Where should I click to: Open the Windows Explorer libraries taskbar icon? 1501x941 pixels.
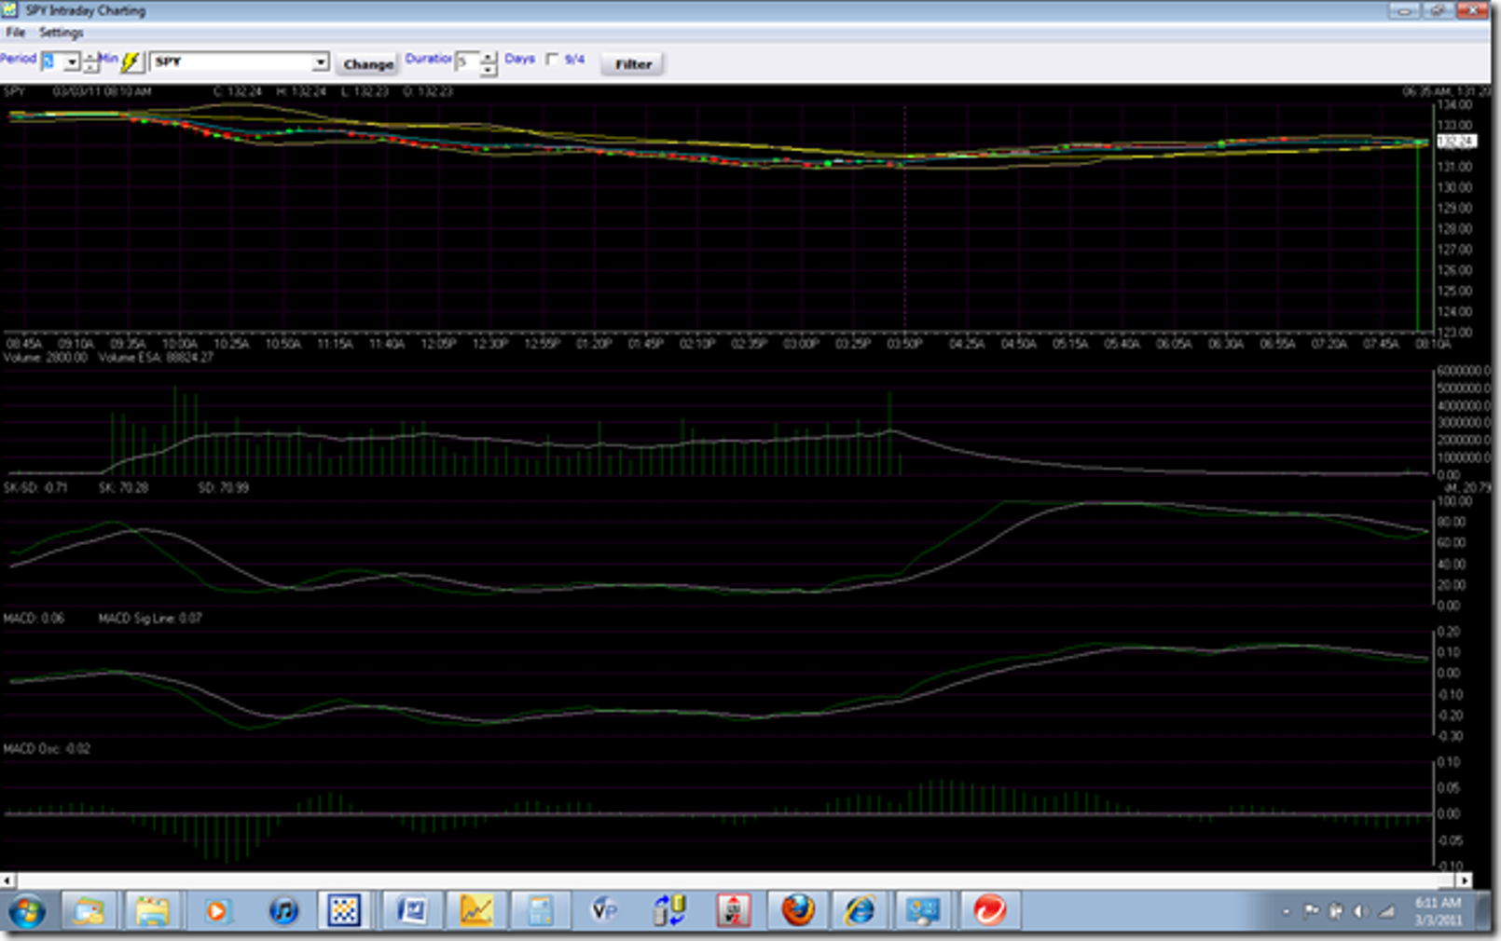[x=90, y=910]
